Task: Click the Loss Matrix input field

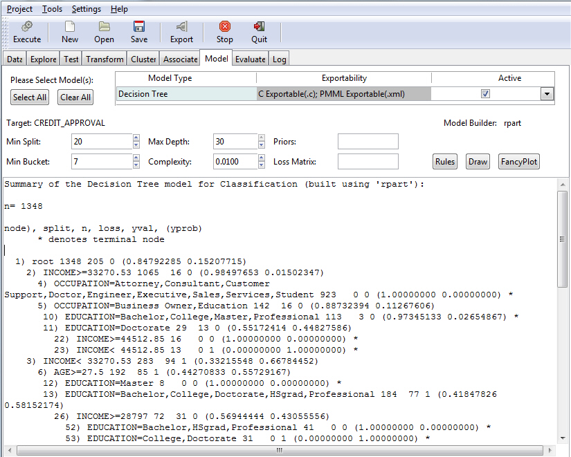Action: tap(368, 162)
